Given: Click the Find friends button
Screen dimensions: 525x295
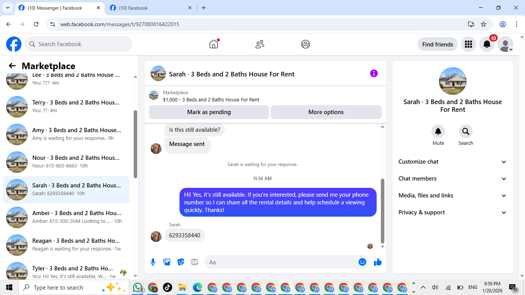Looking at the screenshot, I should [438, 44].
